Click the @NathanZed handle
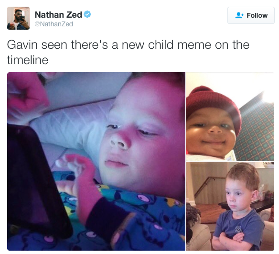The width and height of the screenshot is (279, 254). point(54,24)
